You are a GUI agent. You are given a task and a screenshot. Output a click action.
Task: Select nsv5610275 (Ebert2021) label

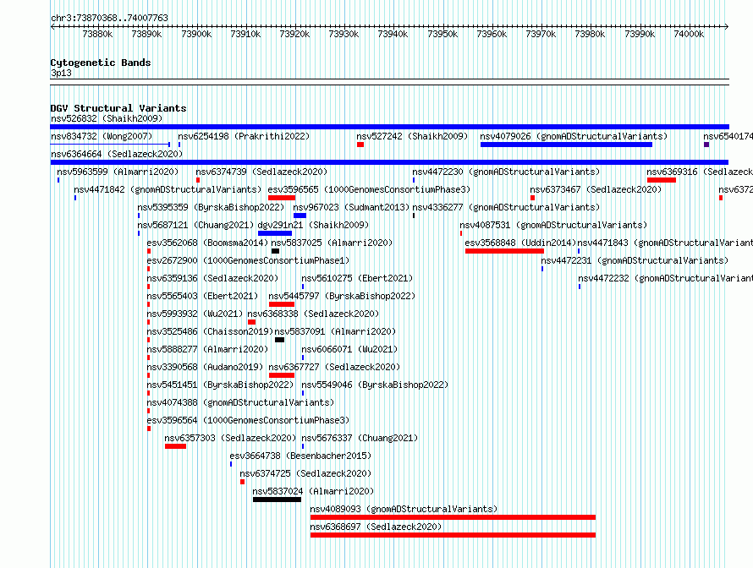[357, 278]
